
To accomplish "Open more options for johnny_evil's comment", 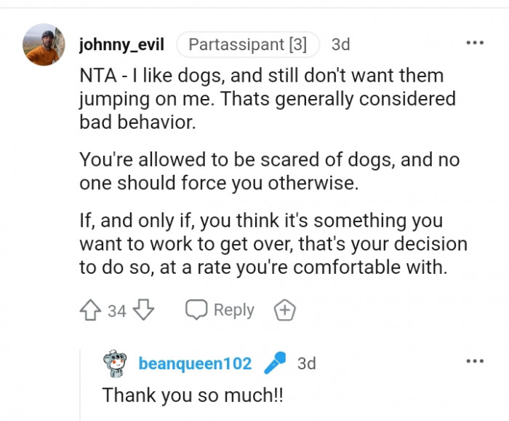I will (x=475, y=43).
